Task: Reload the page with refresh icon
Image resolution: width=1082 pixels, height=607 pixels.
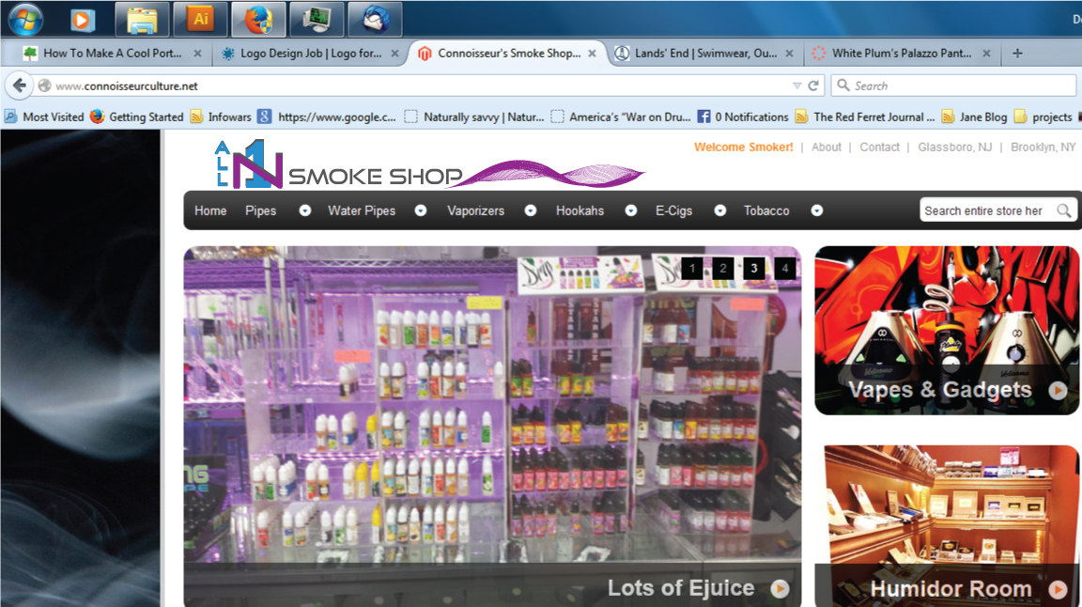Action: tap(813, 86)
